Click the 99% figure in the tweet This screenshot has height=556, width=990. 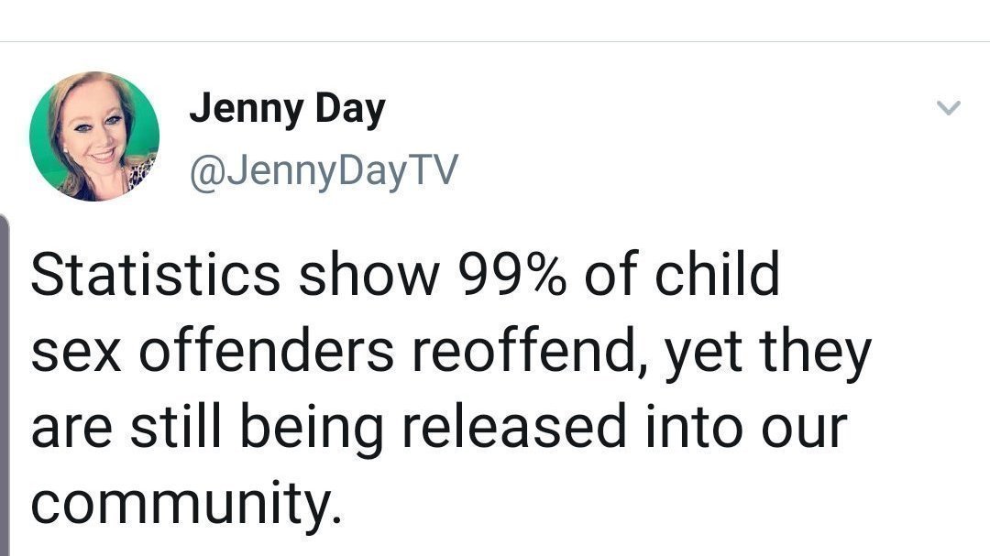pos(513,275)
